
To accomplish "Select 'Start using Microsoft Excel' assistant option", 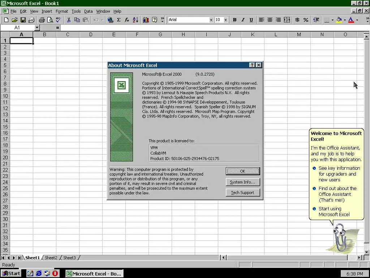I will click(334, 211).
